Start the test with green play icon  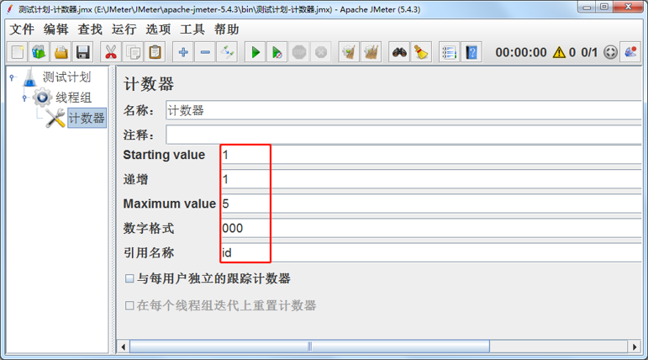click(x=256, y=52)
